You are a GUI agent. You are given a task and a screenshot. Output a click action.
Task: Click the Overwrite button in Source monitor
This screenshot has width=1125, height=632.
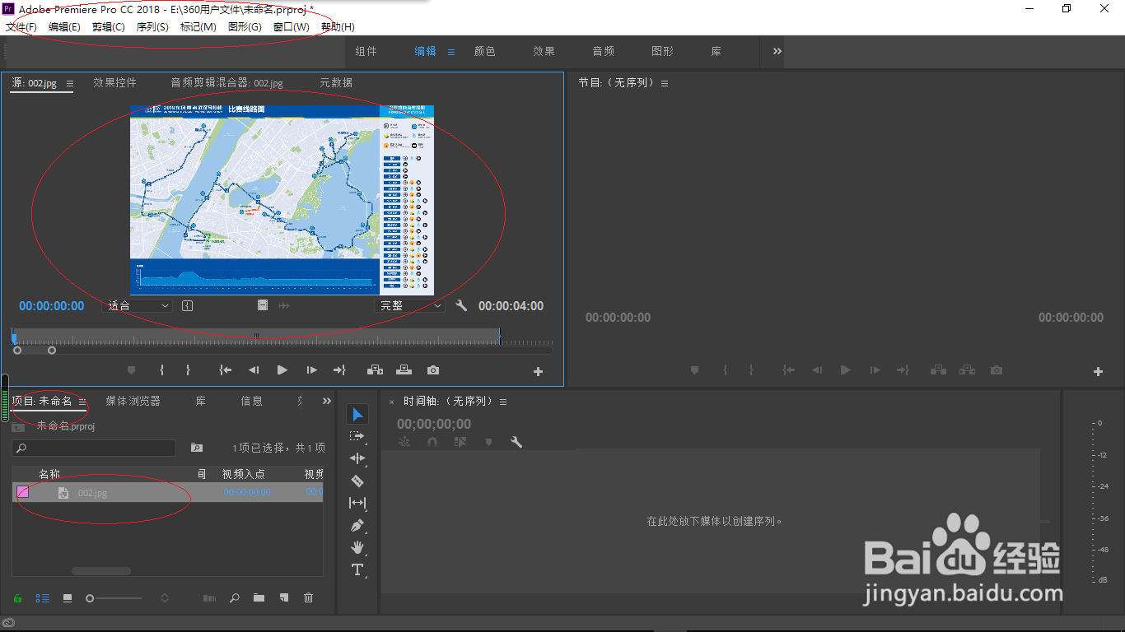coord(404,370)
